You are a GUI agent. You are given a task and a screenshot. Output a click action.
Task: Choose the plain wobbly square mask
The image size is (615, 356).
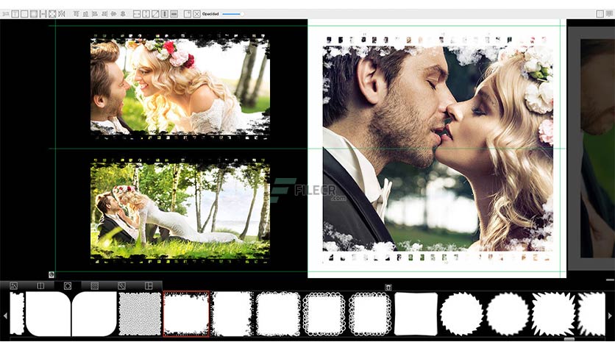(416, 314)
